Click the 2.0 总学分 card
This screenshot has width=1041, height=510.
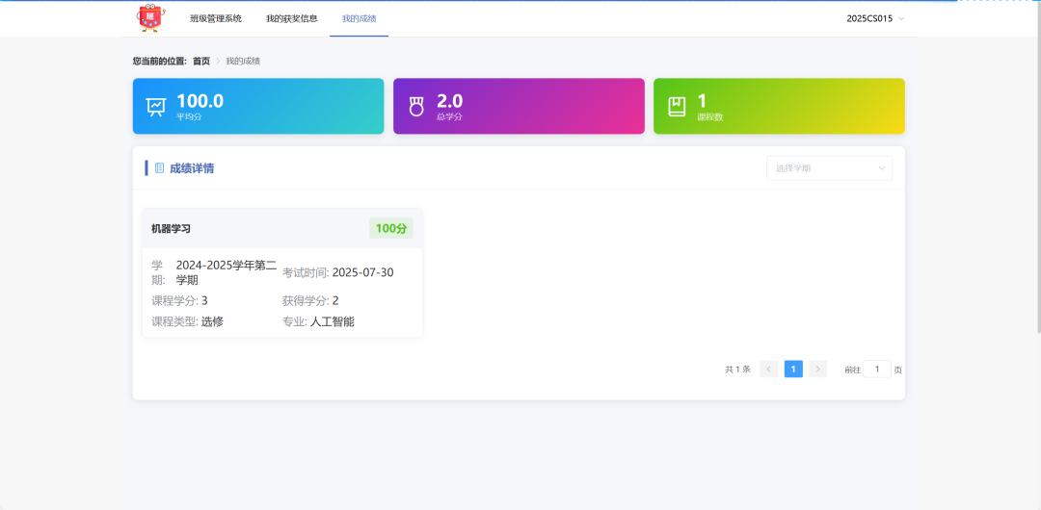[519, 106]
